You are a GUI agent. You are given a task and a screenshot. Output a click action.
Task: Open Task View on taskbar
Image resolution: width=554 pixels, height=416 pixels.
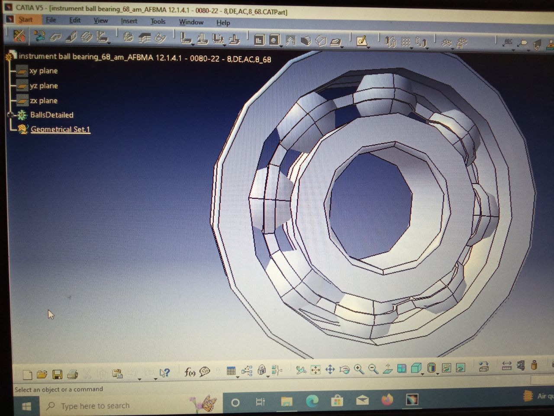click(x=260, y=402)
